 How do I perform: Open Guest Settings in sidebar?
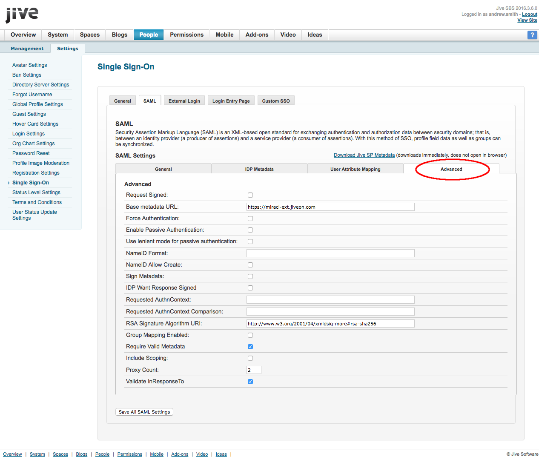(29, 114)
